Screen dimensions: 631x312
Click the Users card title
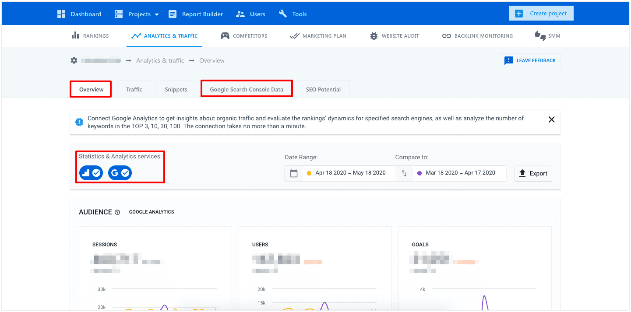(x=260, y=245)
